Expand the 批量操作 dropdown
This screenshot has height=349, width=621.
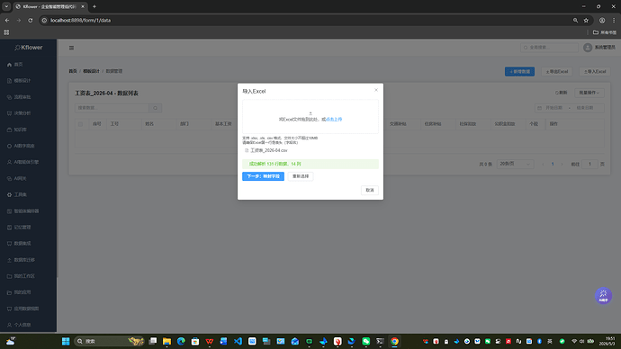(589, 93)
